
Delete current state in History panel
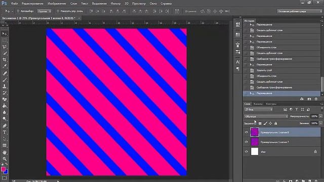(316, 99)
